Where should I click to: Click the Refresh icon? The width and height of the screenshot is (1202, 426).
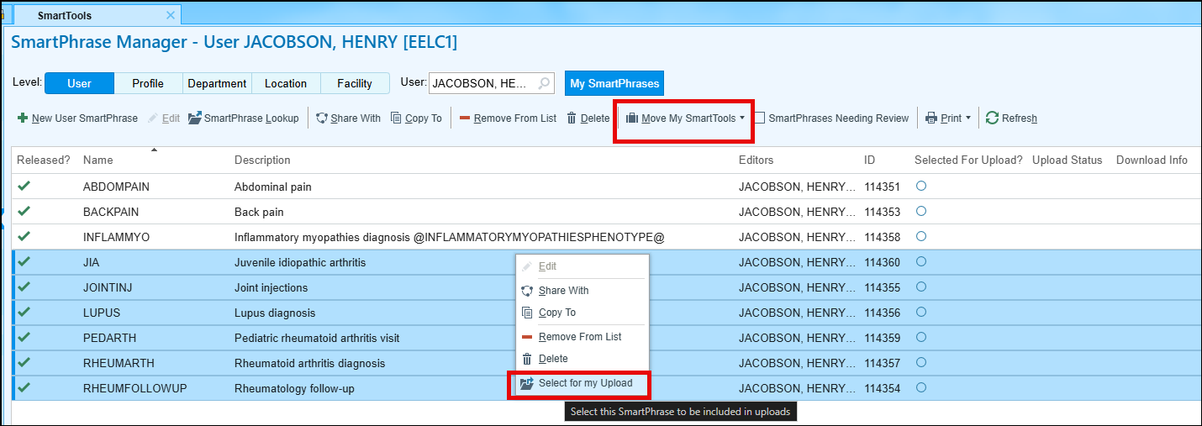coord(992,118)
